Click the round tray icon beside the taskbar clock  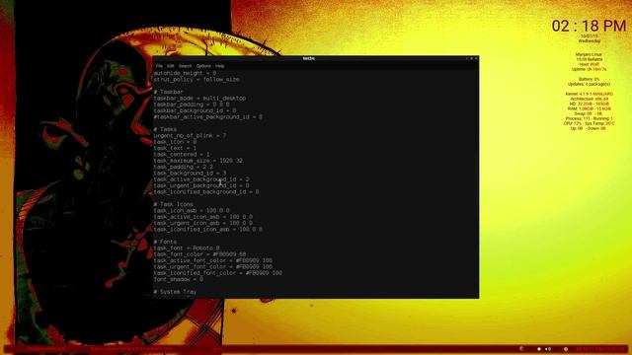(566, 349)
